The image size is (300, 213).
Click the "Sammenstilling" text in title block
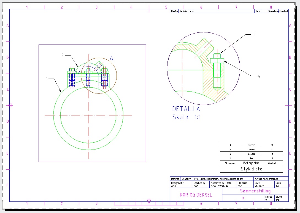click(255, 191)
